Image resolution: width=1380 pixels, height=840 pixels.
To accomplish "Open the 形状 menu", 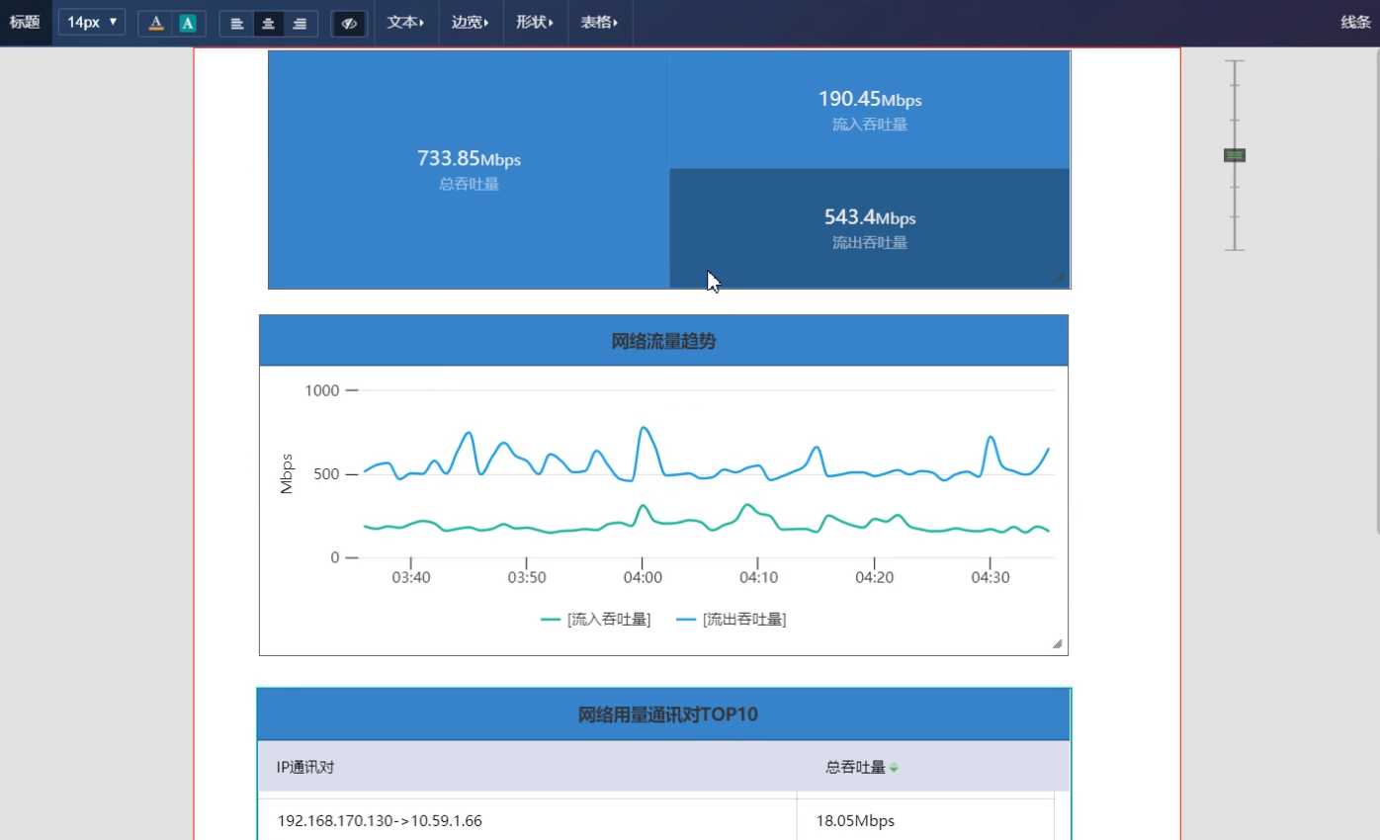I will click(535, 22).
